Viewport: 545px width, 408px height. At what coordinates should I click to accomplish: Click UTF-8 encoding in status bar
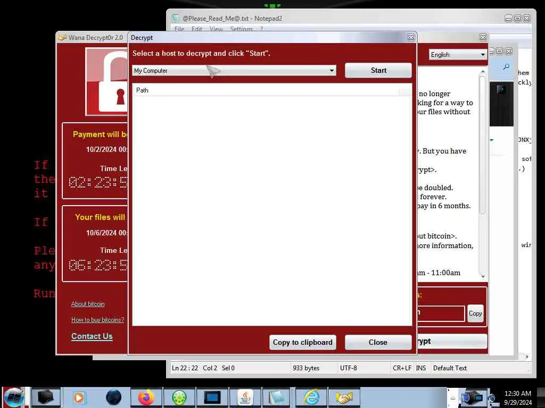[x=348, y=368]
